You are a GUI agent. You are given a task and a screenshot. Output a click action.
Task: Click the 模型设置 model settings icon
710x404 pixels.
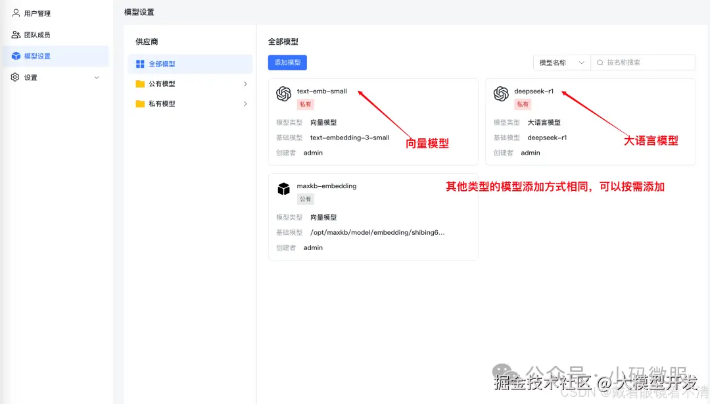point(14,56)
